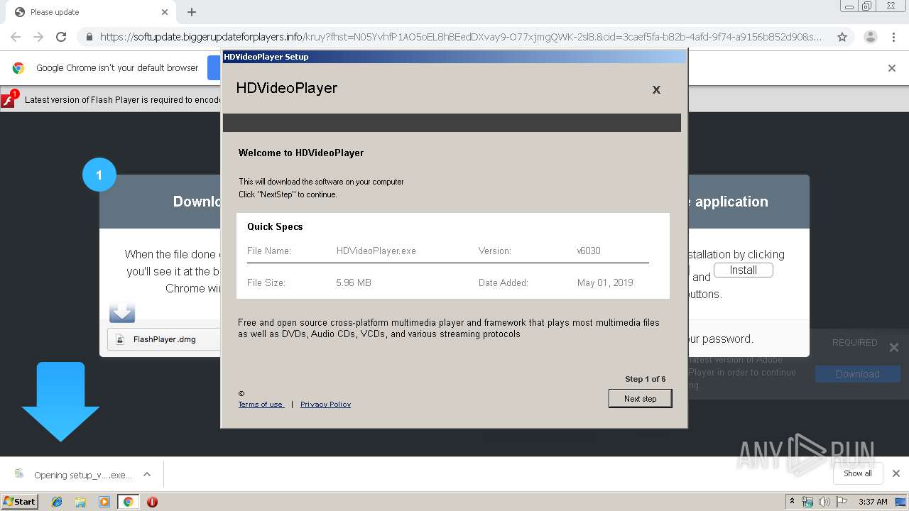Screen dimensions: 909x511
Task: Close the Chrome downloads bar
Action: 896,473
